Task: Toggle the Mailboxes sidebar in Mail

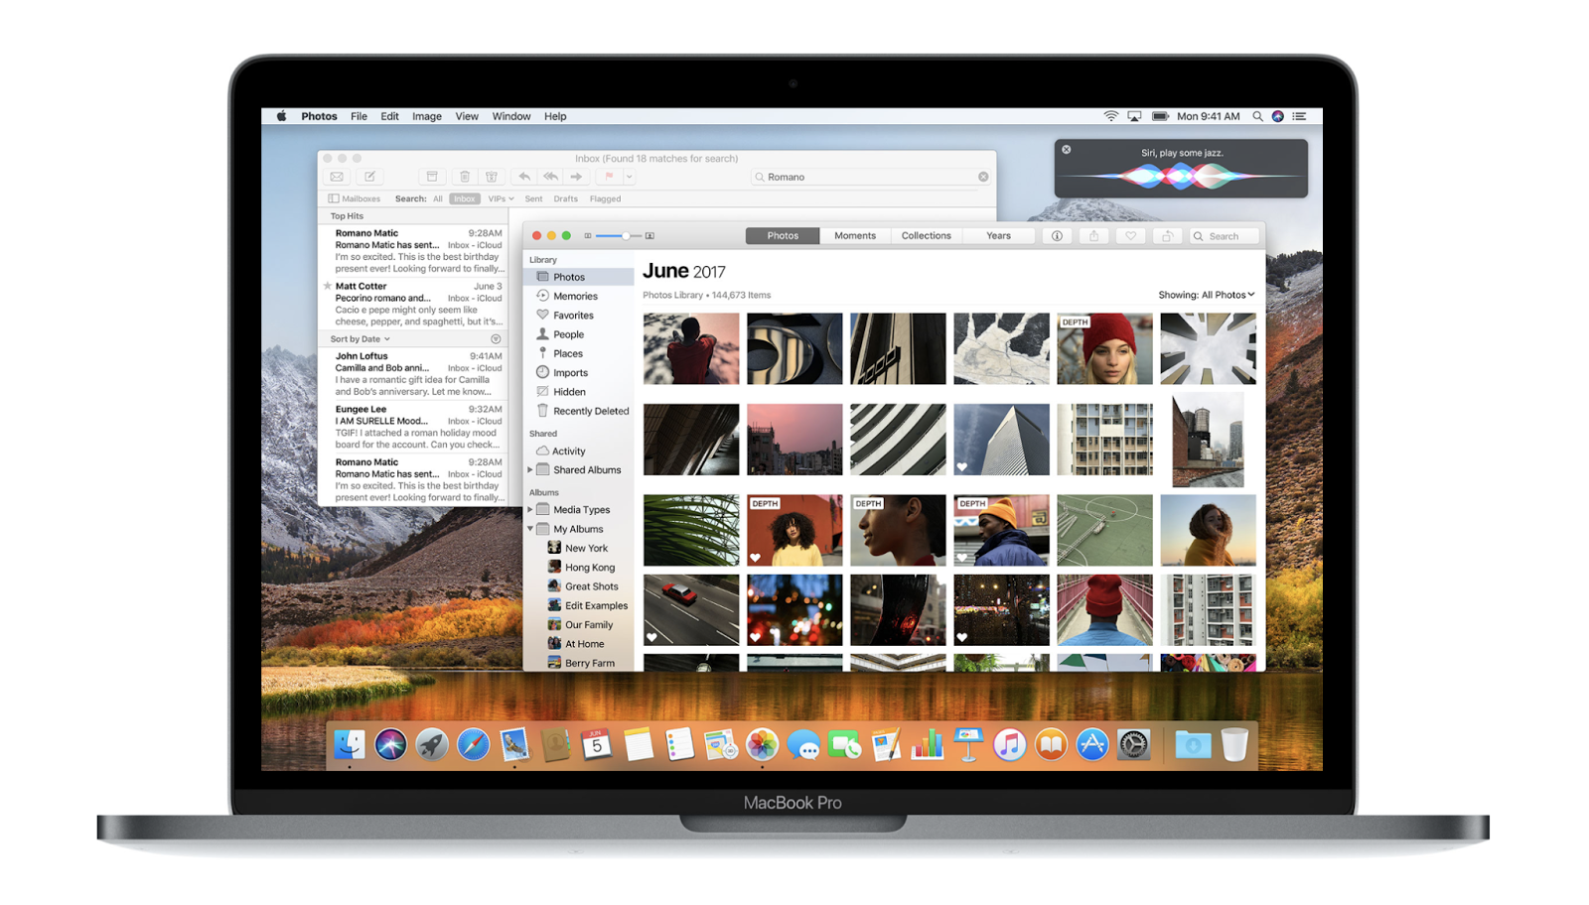Action: coord(355,198)
